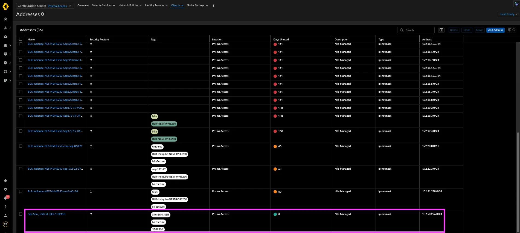The image size is (520, 233).
Task: Open the Network Policies menu
Action: [130, 5]
